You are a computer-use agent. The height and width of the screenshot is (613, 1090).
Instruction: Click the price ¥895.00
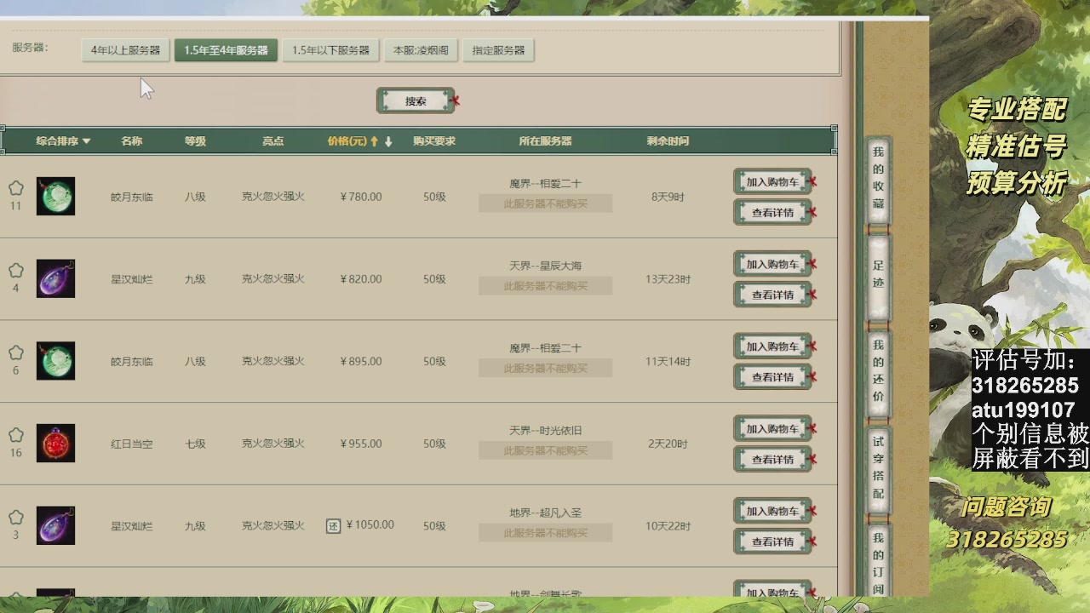tap(361, 361)
